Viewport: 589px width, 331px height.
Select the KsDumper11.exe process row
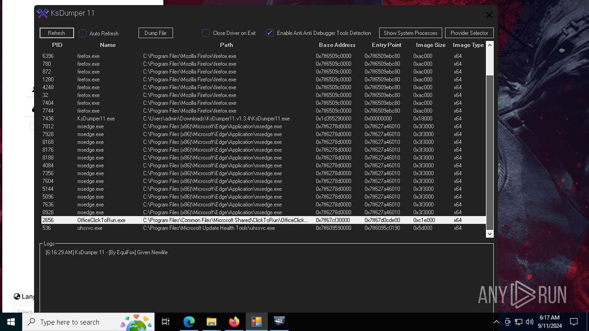coord(263,119)
